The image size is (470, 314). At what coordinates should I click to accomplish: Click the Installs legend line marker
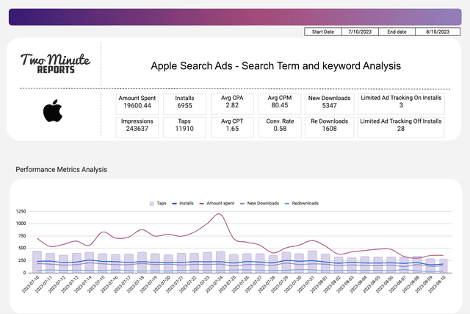tap(174, 204)
